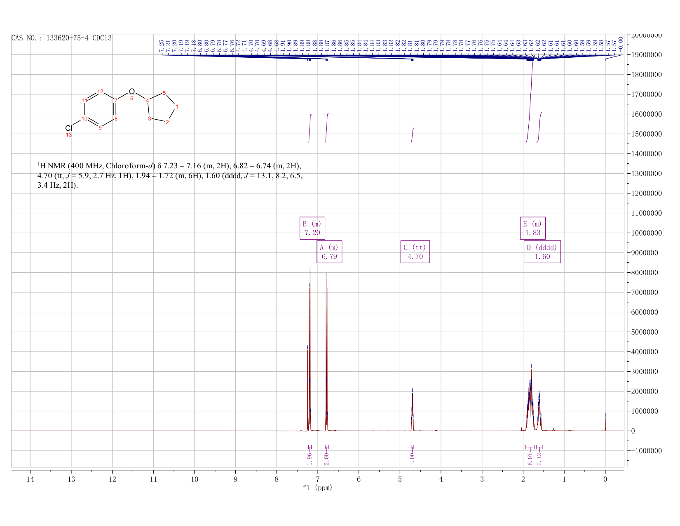Image resolution: width=680 pixels, height=526 pixels.
Task: Click the TMS peak at 0 ppm
Action: click(x=605, y=422)
